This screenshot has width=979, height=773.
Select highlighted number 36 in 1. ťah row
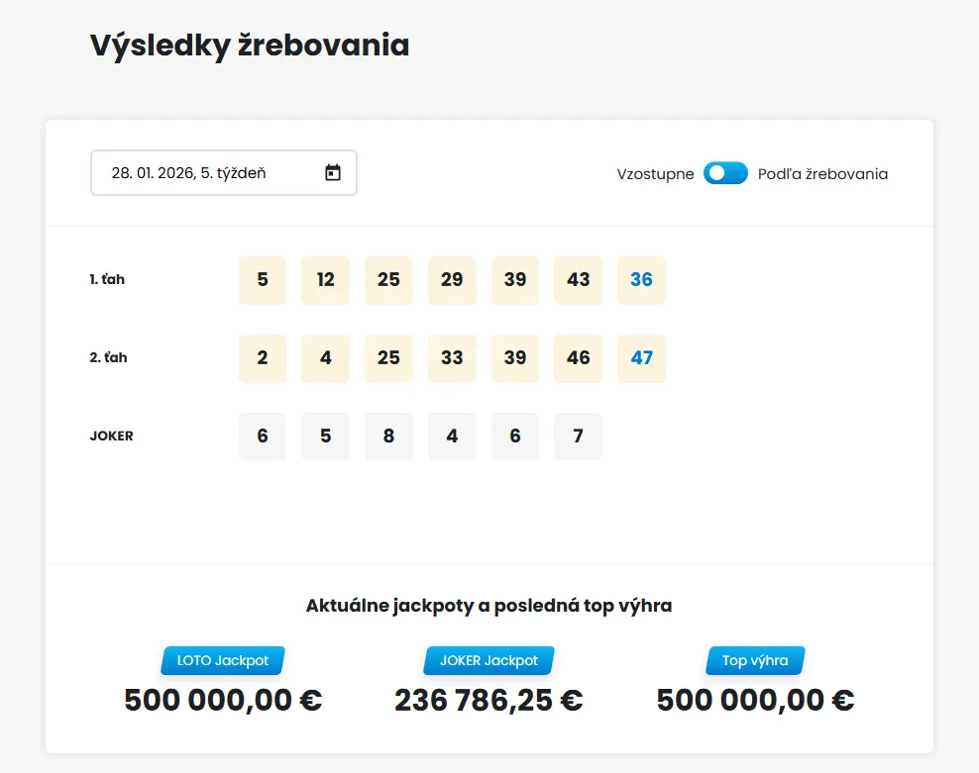[641, 280]
